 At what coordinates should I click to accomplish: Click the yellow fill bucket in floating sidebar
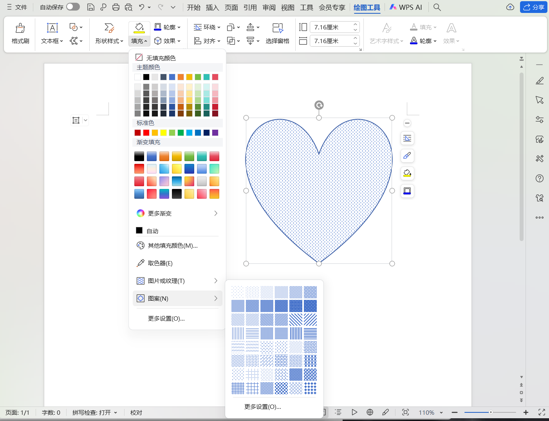tap(407, 173)
